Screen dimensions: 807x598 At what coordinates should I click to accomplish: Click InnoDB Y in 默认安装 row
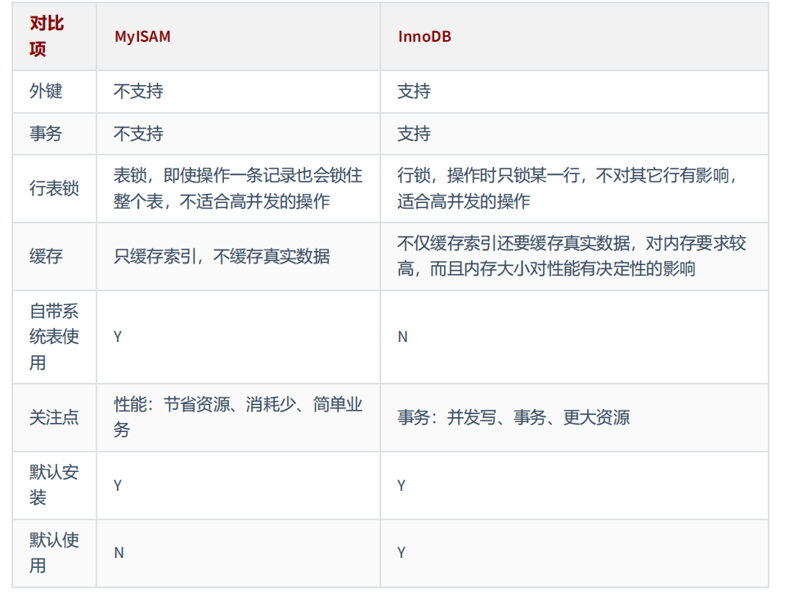(x=401, y=485)
